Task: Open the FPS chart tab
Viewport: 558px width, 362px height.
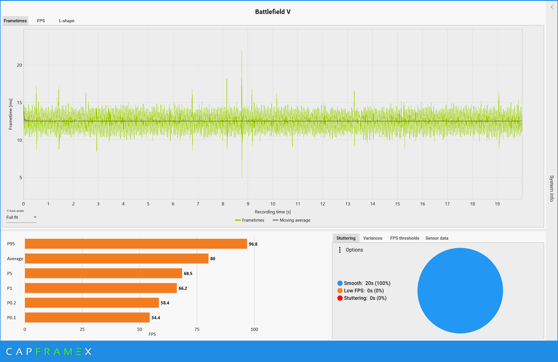Action: click(x=41, y=21)
